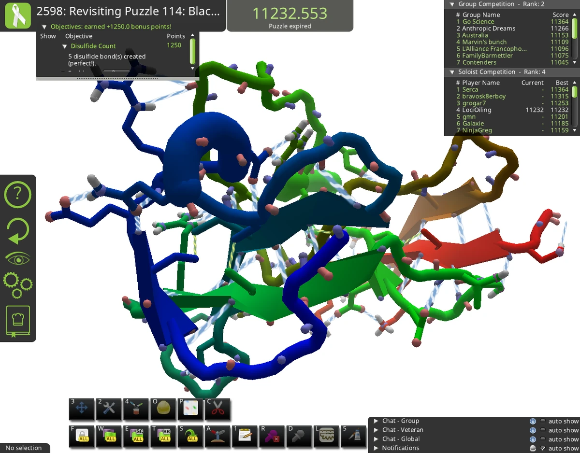Select the Move tool
The image size is (580, 453).
(82, 409)
